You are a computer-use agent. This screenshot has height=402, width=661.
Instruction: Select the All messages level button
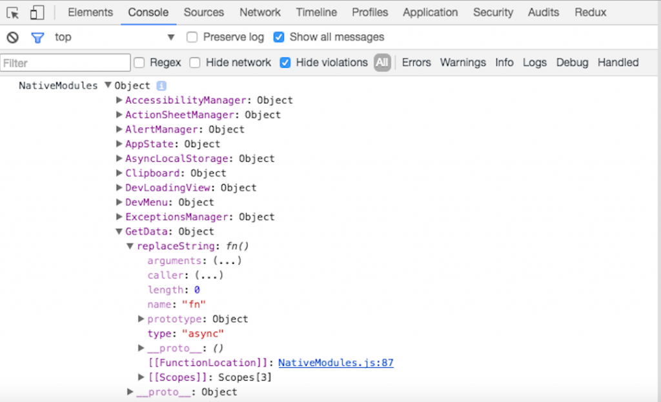tap(382, 63)
